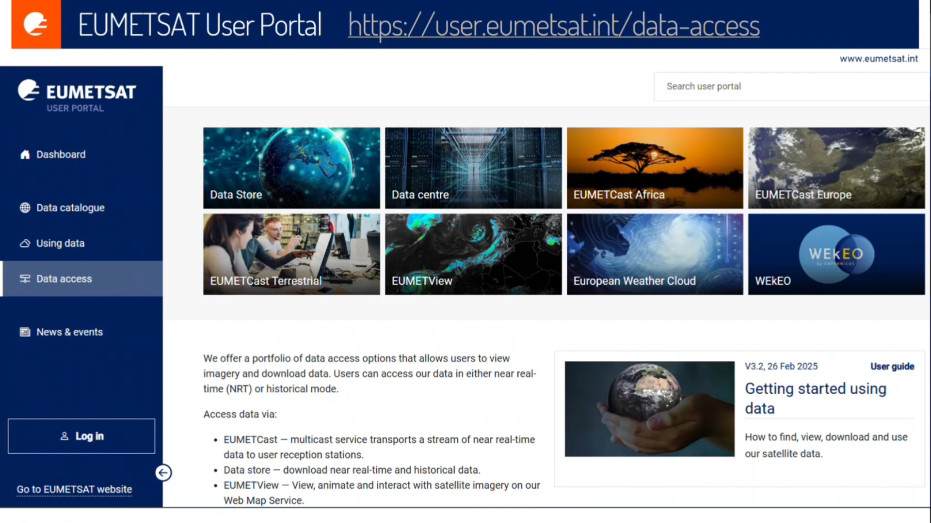The image size is (931, 523).
Task: Click the EUMETSAT User Portal logo
Action: [x=78, y=95]
